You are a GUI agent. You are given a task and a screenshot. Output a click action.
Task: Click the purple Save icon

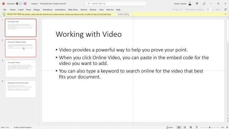point(25,4)
